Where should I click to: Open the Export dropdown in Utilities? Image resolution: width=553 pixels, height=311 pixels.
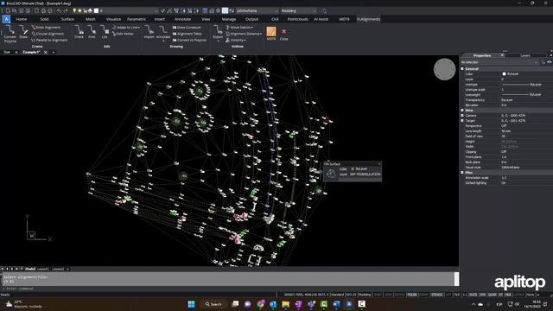click(x=218, y=41)
